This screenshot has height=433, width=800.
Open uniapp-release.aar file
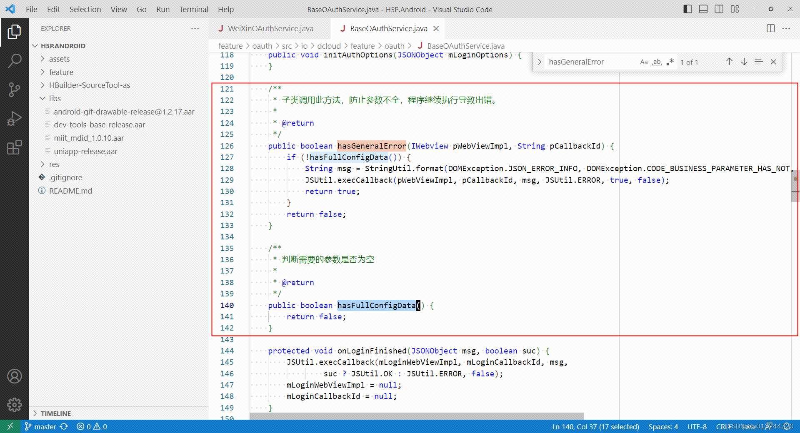tap(119, 151)
